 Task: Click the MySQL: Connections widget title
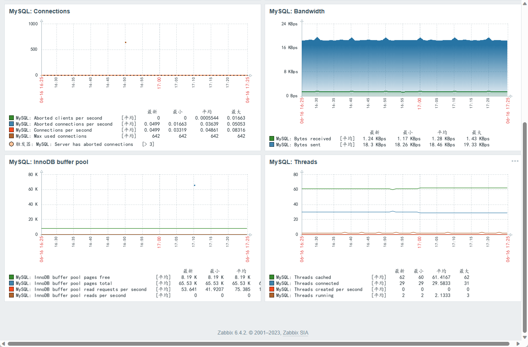click(40, 11)
